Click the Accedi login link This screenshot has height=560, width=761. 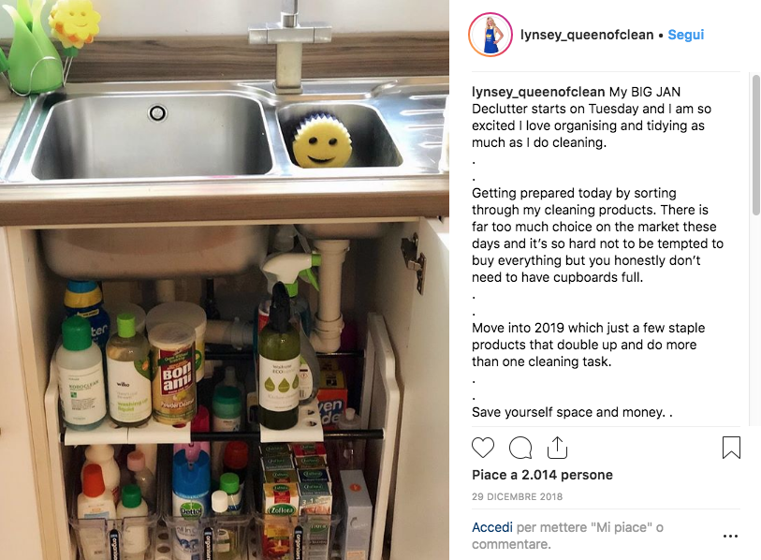click(x=492, y=527)
